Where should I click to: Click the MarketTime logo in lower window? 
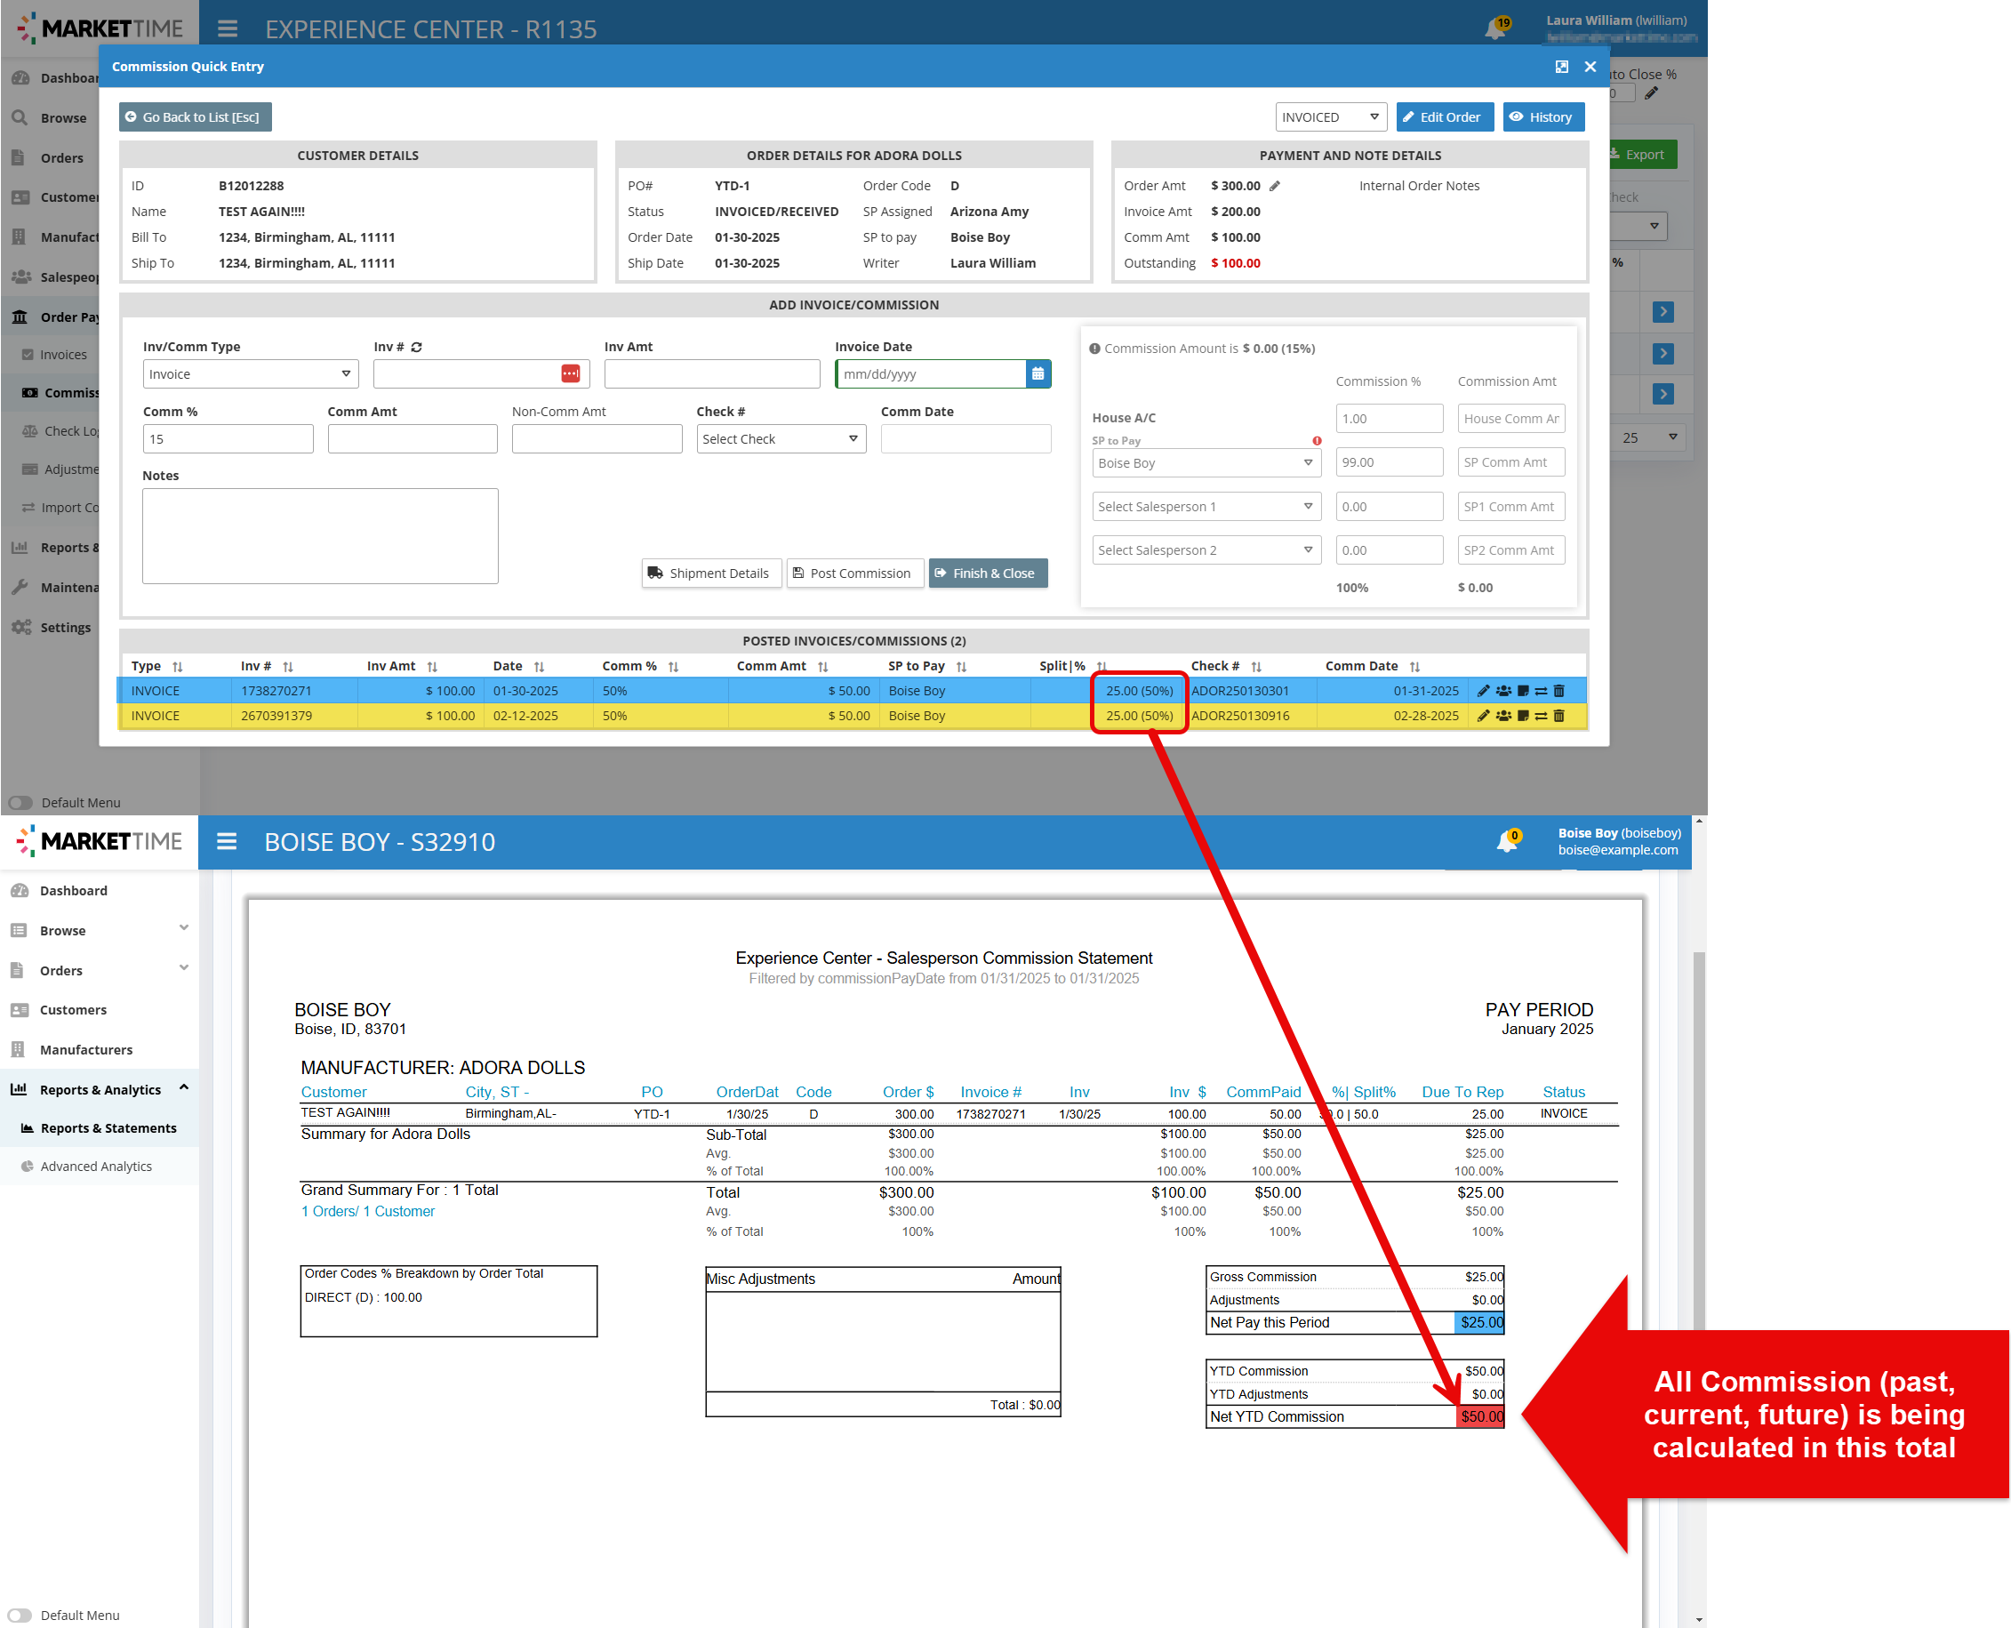coord(100,841)
